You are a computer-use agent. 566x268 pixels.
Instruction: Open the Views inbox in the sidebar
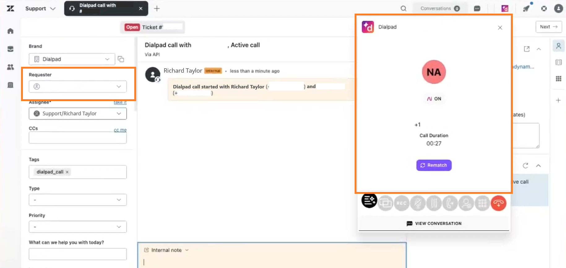point(11,49)
